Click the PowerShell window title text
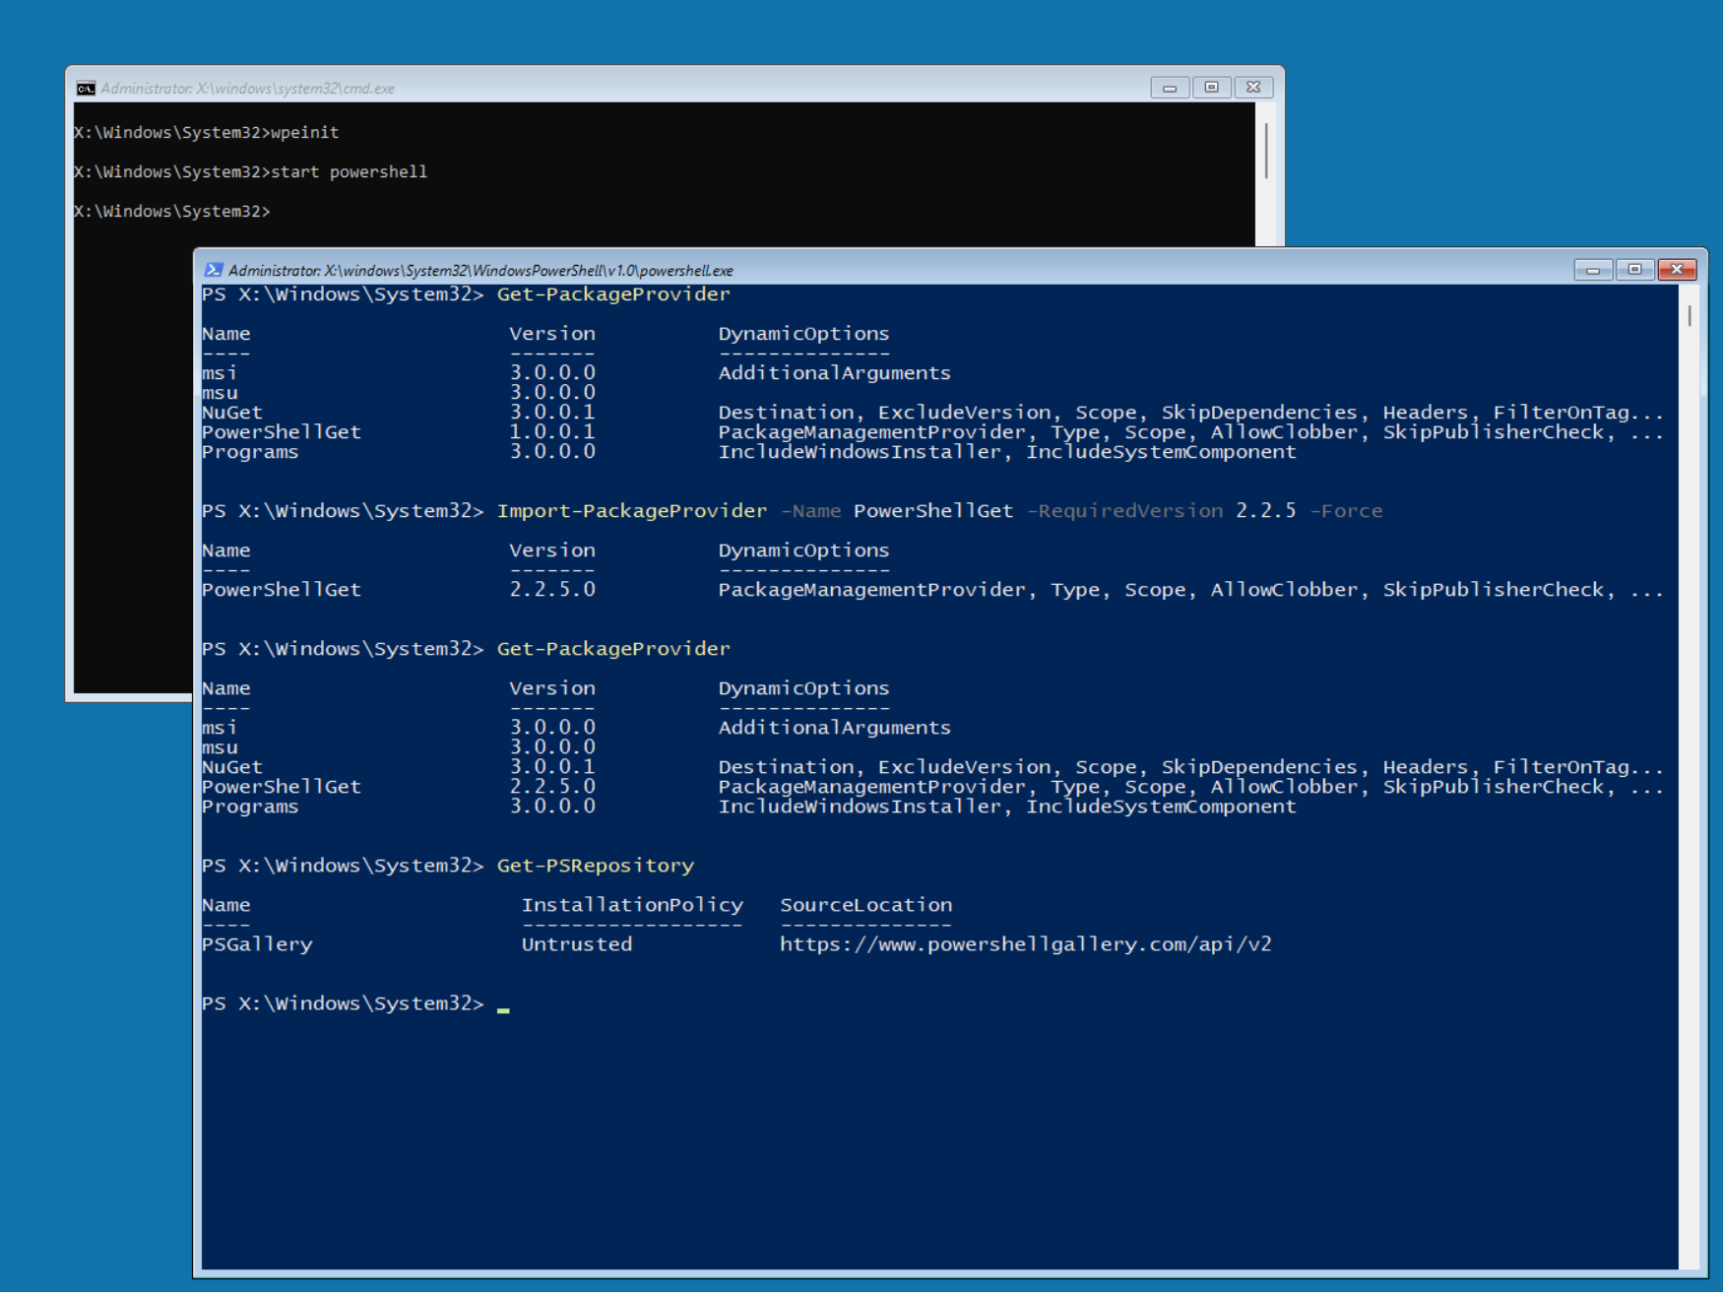The height and width of the screenshot is (1292, 1723). coord(480,271)
